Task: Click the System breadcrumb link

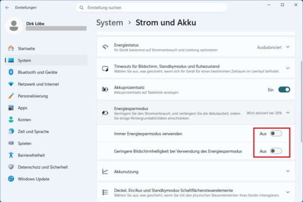Action: (x=110, y=23)
